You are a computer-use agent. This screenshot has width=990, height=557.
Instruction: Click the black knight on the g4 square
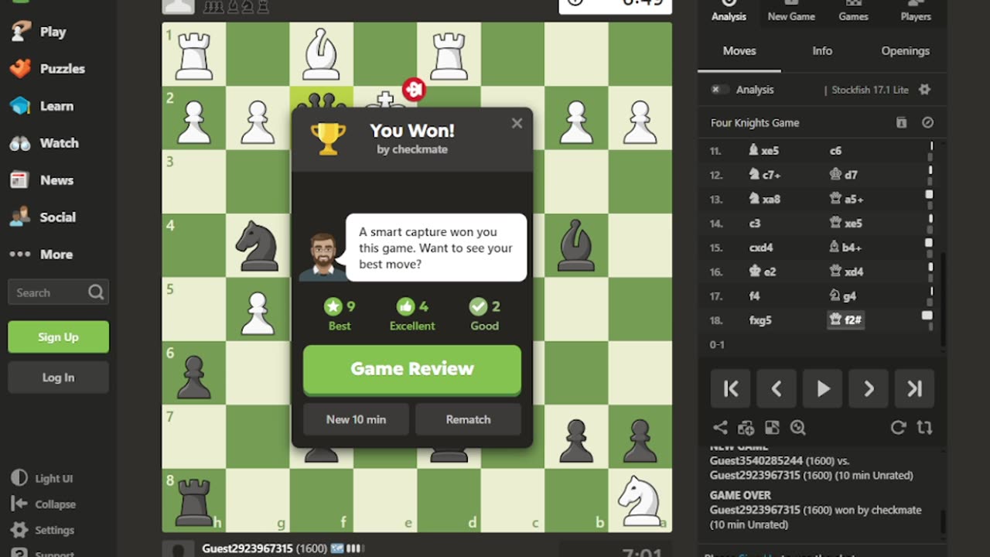(258, 245)
